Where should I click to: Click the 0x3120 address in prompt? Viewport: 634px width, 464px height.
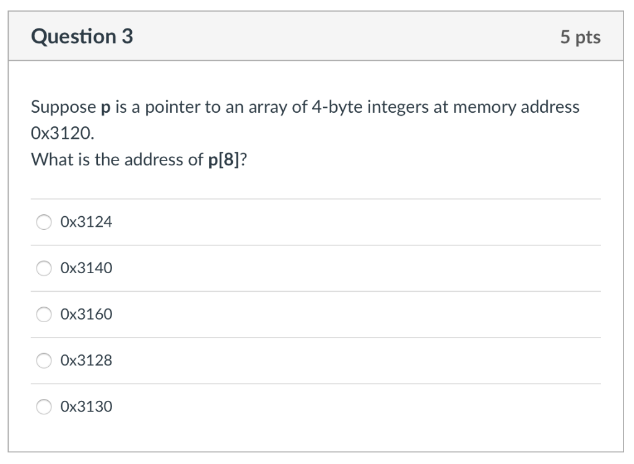coord(63,133)
